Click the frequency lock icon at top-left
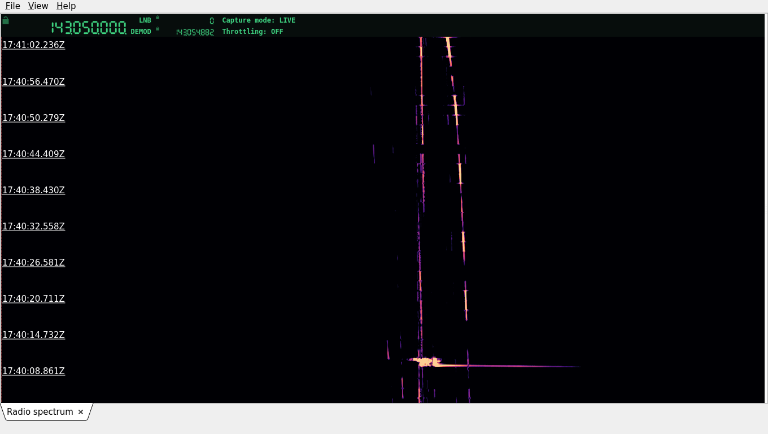 tap(6, 20)
